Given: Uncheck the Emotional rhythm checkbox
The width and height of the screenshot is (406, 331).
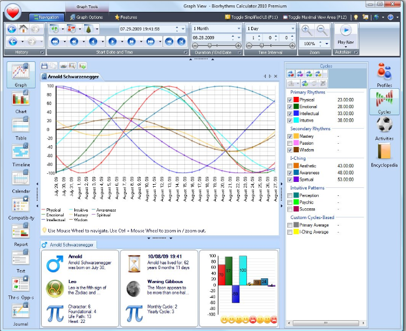Looking at the screenshot, I should click(x=290, y=107).
